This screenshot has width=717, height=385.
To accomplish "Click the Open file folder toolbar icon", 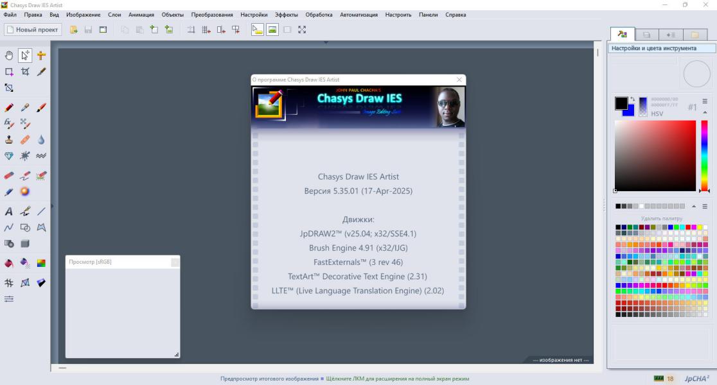I will [74, 30].
